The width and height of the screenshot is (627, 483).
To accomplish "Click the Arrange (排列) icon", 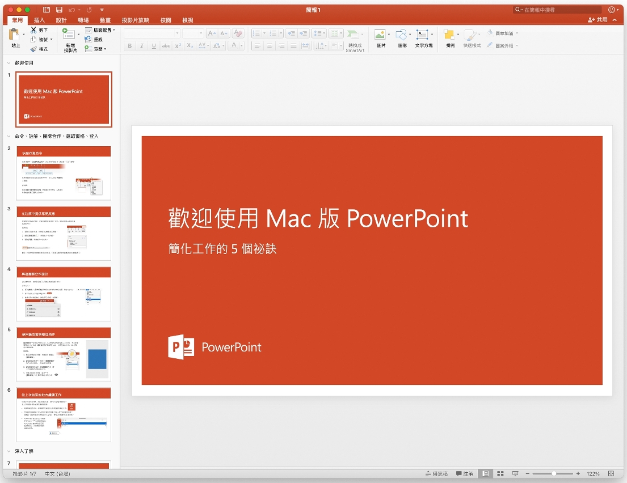I will 449,35.
